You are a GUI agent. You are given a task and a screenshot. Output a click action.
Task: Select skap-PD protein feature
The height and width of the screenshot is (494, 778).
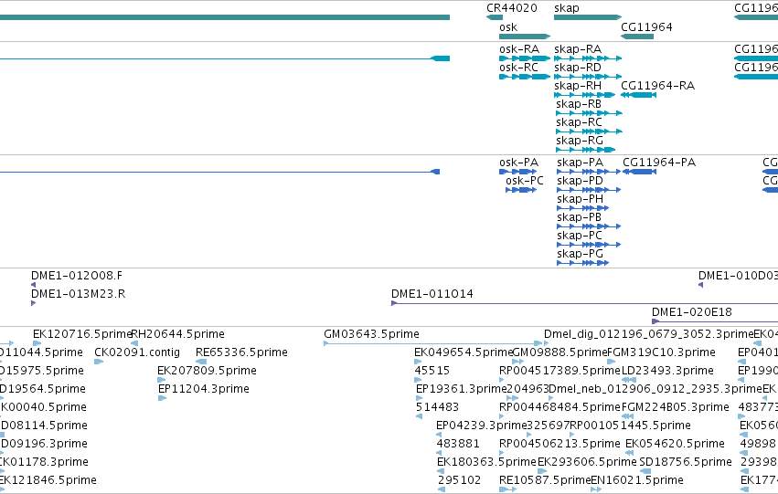click(589, 190)
